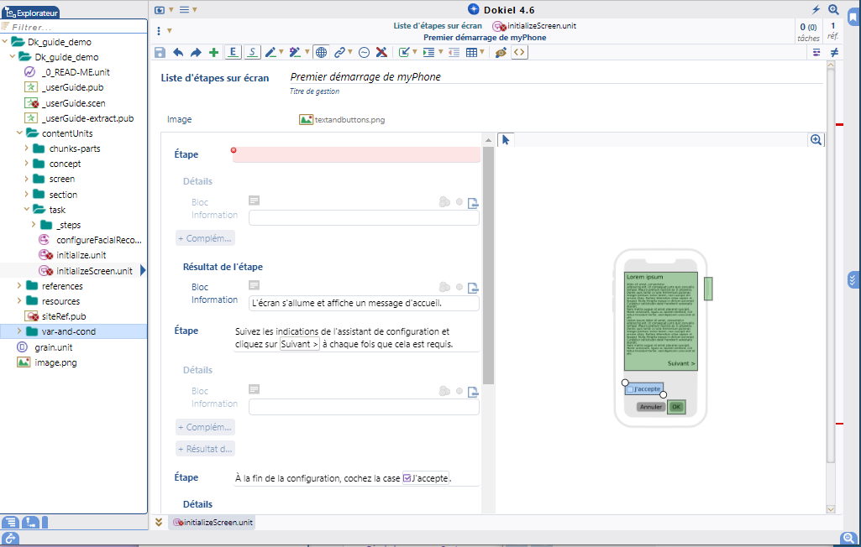Toggle the italic S style format
This screenshot has height=547, width=861.
point(252,52)
